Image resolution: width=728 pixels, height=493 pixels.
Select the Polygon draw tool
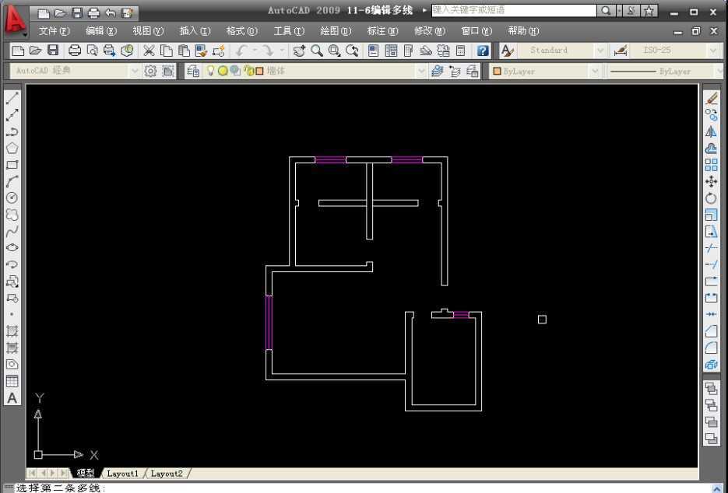point(12,148)
